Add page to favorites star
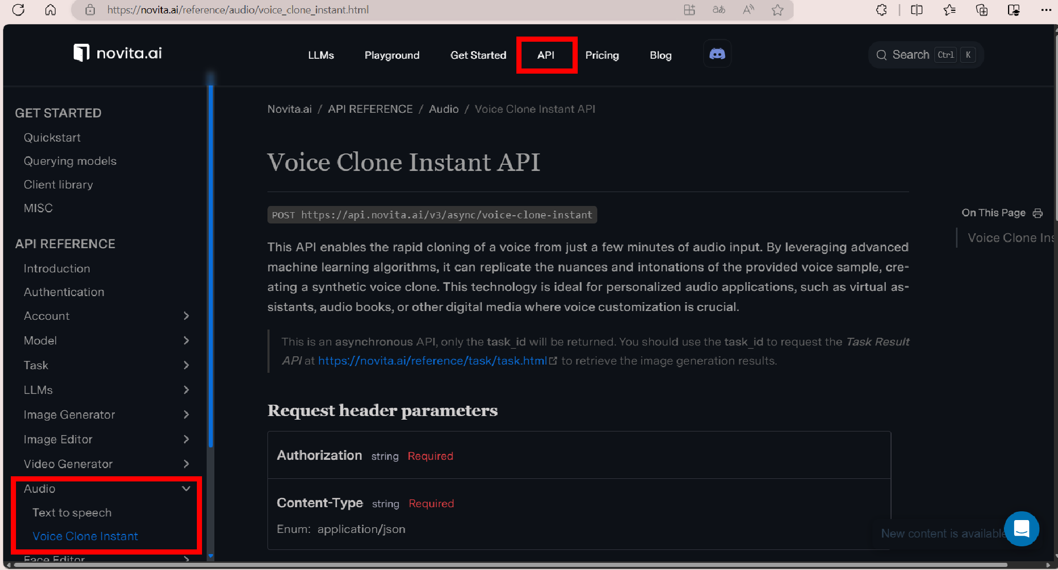1058x570 pixels. pyautogui.click(x=777, y=10)
